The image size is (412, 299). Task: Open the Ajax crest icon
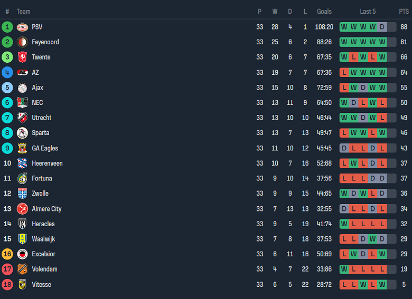[x=22, y=88]
